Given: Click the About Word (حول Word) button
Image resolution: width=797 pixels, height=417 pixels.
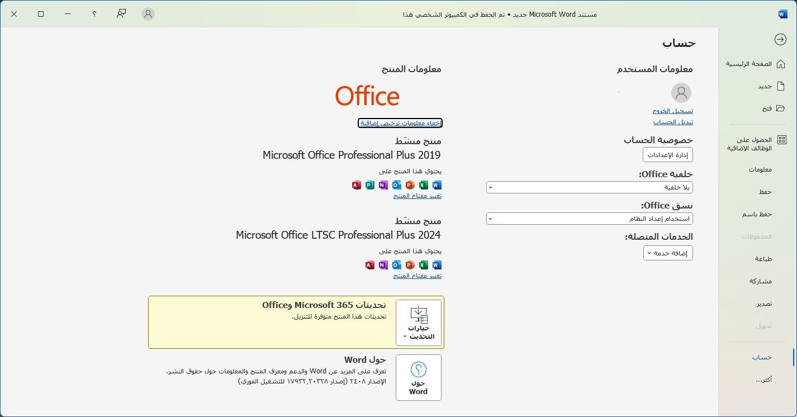Looking at the screenshot, I should point(419,377).
